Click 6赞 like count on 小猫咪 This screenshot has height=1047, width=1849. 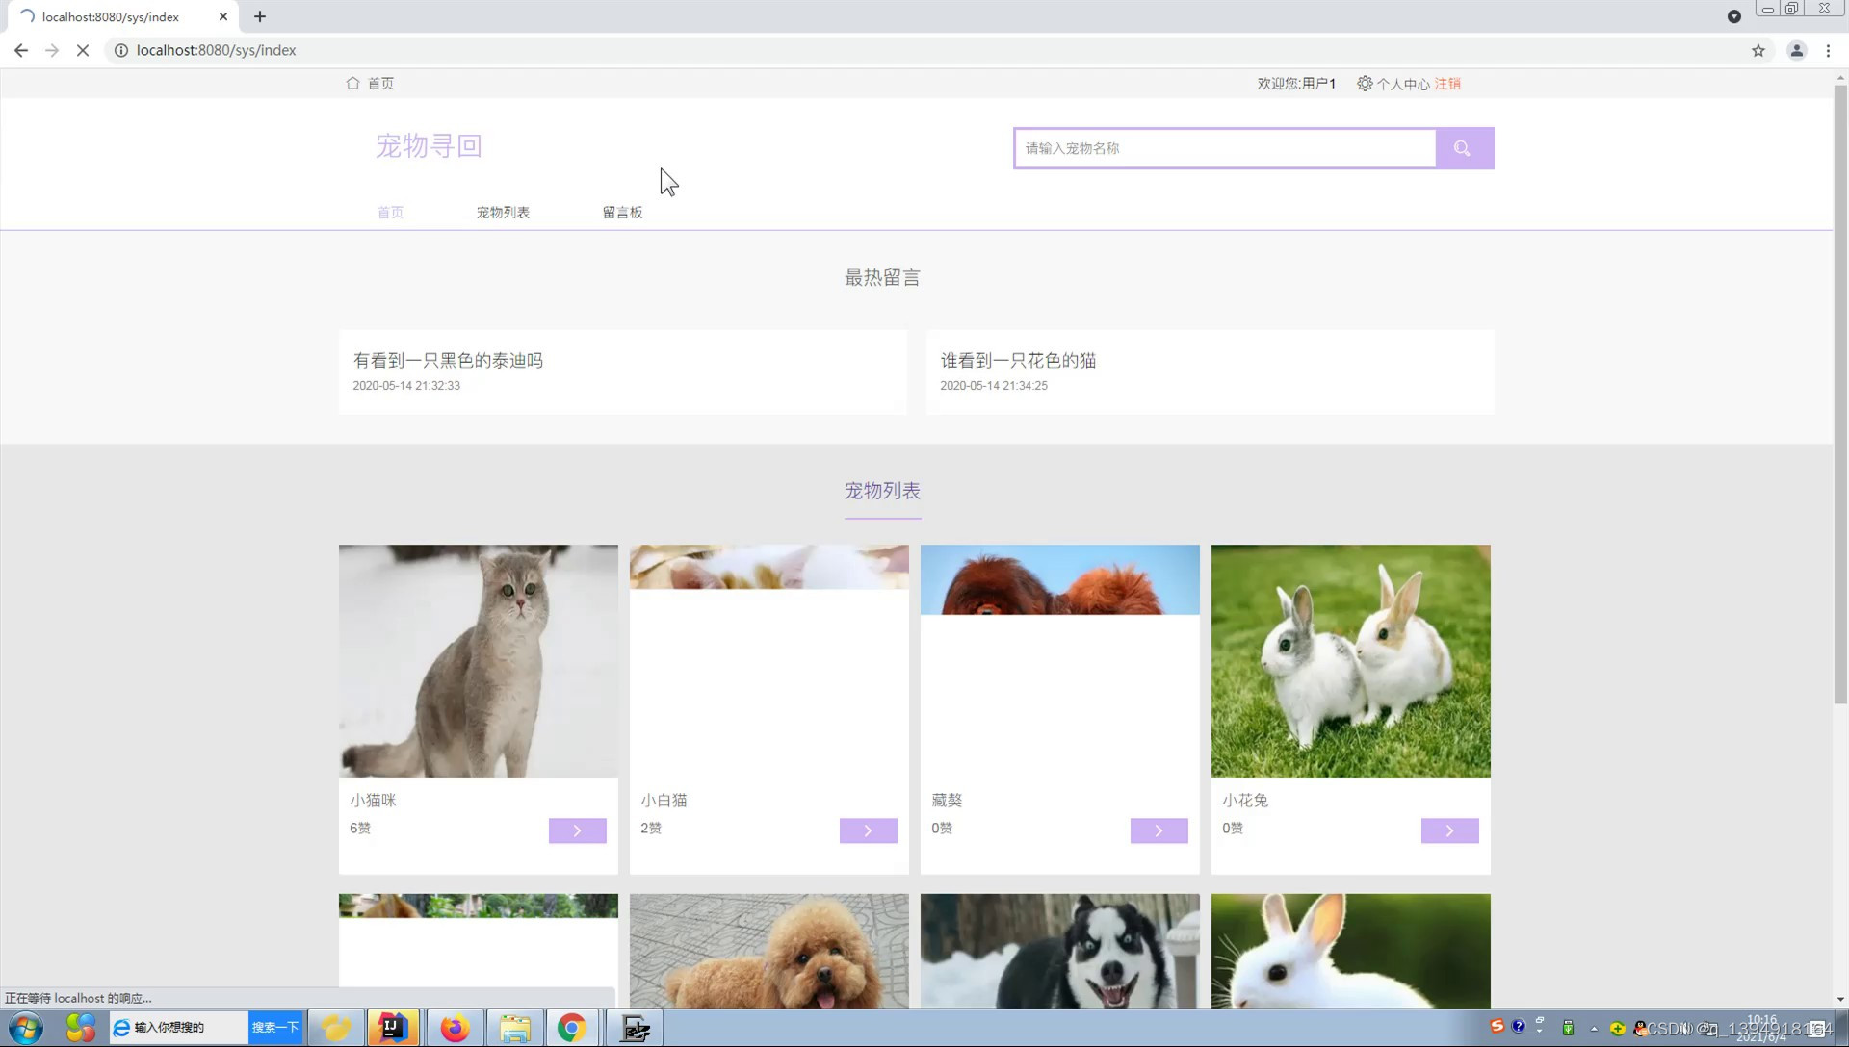360,828
